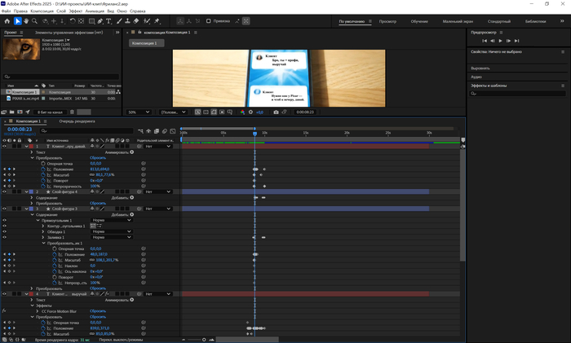
Task: Switch to the Очередь рендеринга tab
Action: (76, 121)
